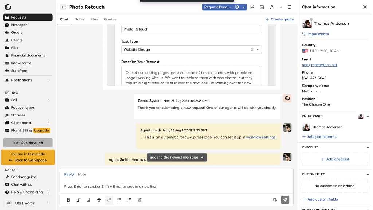Insert a bulleted list in the reply
Viewport: 373px width, 210px height.
coord(119,200)
